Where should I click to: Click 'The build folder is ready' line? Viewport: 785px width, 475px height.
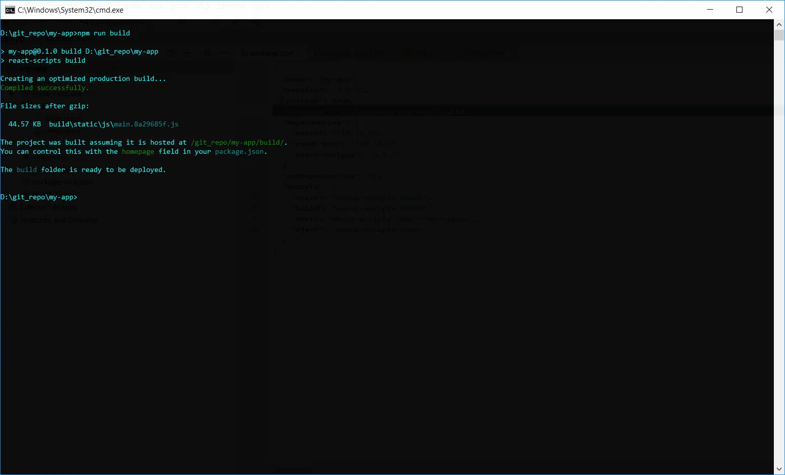click(x=84, y=170)
